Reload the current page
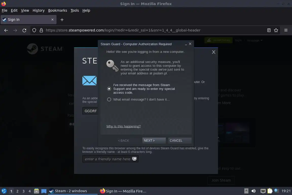The height and width of the screenshot is (195, 292). pyautogui.click(x=24, y=30)
